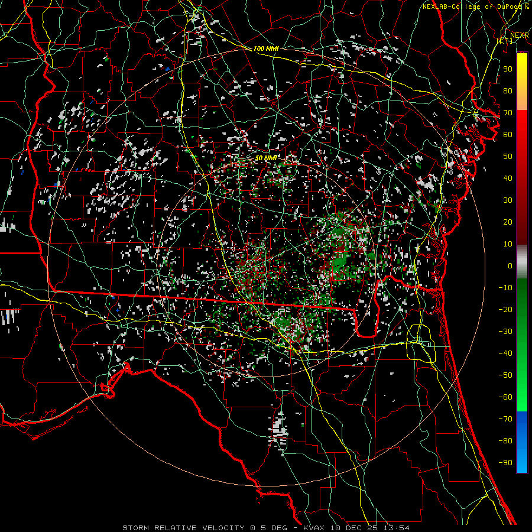This screenshot has height=532, width=532.
Task: Select the "50" value on velocity scale
Action: point(508,157)
